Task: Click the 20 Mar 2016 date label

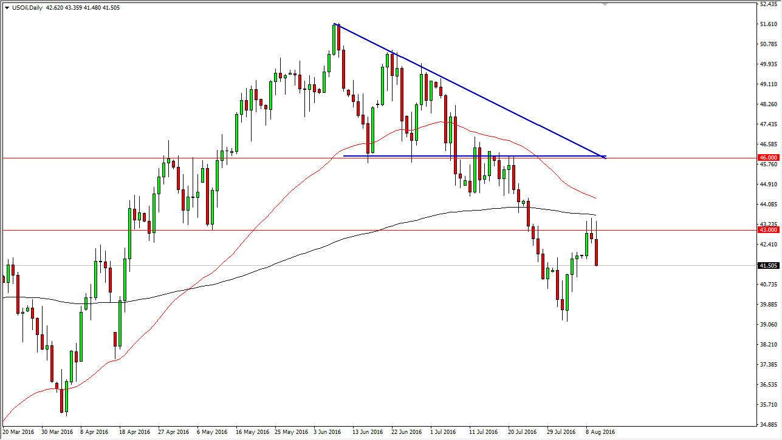Action: tap(19, 432)
